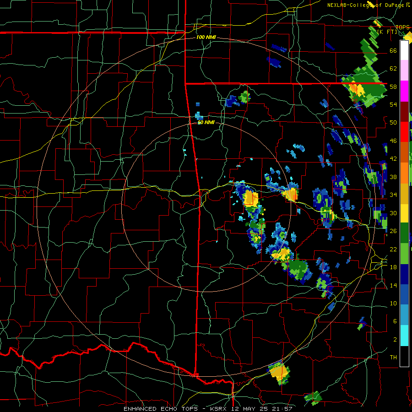This screenshot has height=412, width=412.
Task: Click the 26 scale label
Action: click(x=393, y=231)
